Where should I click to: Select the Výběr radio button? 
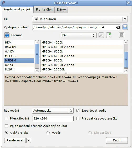48,133
